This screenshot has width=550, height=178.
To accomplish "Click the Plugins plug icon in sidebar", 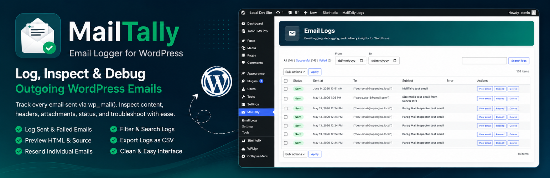I will click(x=243, y=81).
